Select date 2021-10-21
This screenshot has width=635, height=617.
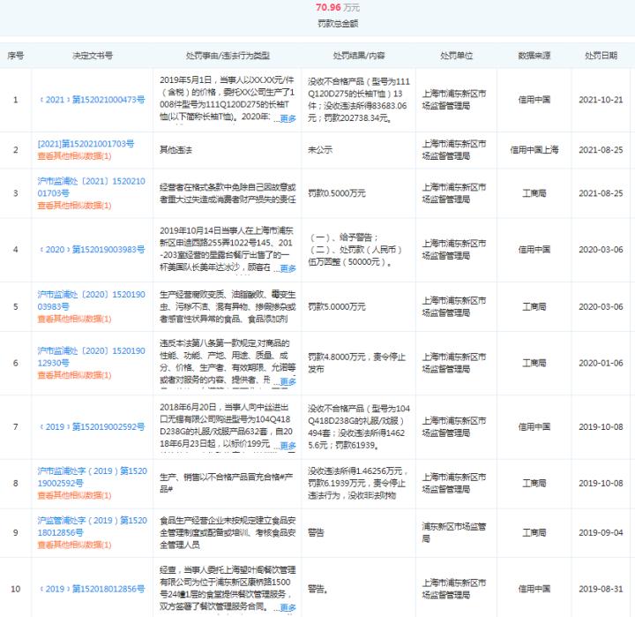coord(601,100)
